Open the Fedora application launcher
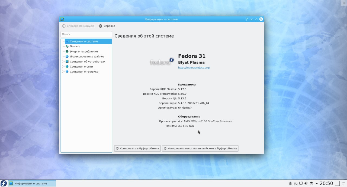The width and height of the screenshot is (347, 187). (x=4, y=183)
